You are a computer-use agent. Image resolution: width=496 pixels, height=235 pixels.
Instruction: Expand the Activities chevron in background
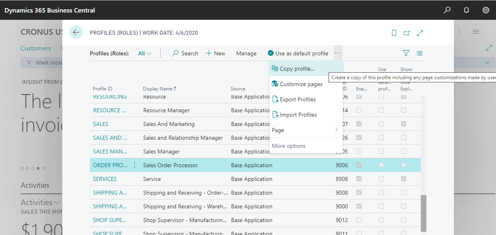[x=57, y=202]
